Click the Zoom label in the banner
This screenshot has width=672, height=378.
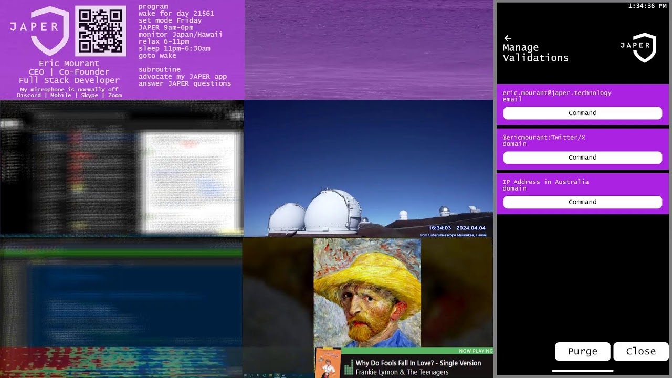115,96
